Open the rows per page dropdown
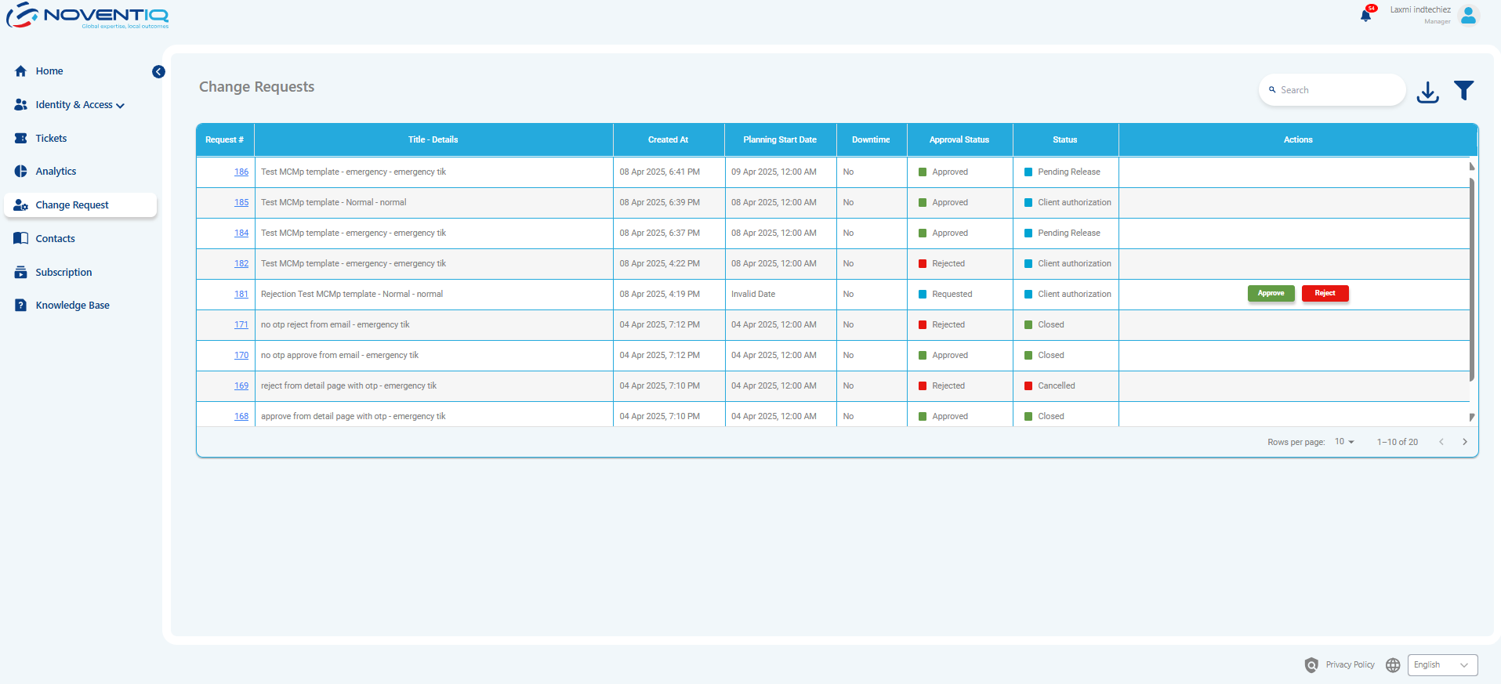 tap(1344, 442)
